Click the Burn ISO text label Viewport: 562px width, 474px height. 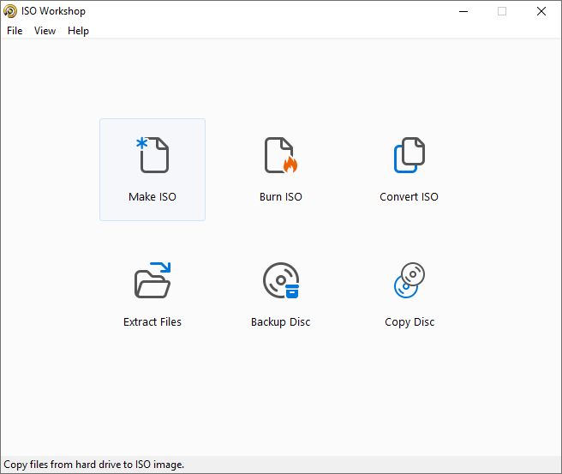[281, 196]
